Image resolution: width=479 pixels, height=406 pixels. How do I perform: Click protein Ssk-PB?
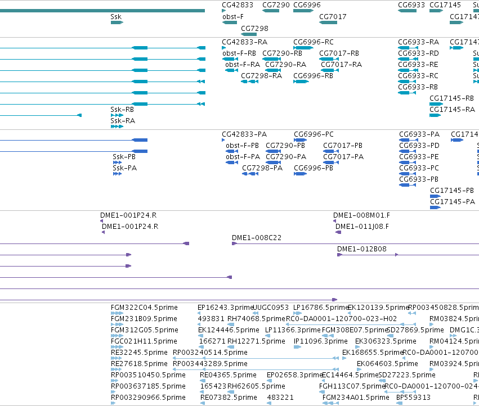[124, 157]
